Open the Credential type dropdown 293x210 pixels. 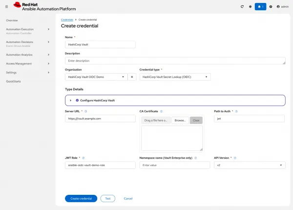[x=175, y=77]
